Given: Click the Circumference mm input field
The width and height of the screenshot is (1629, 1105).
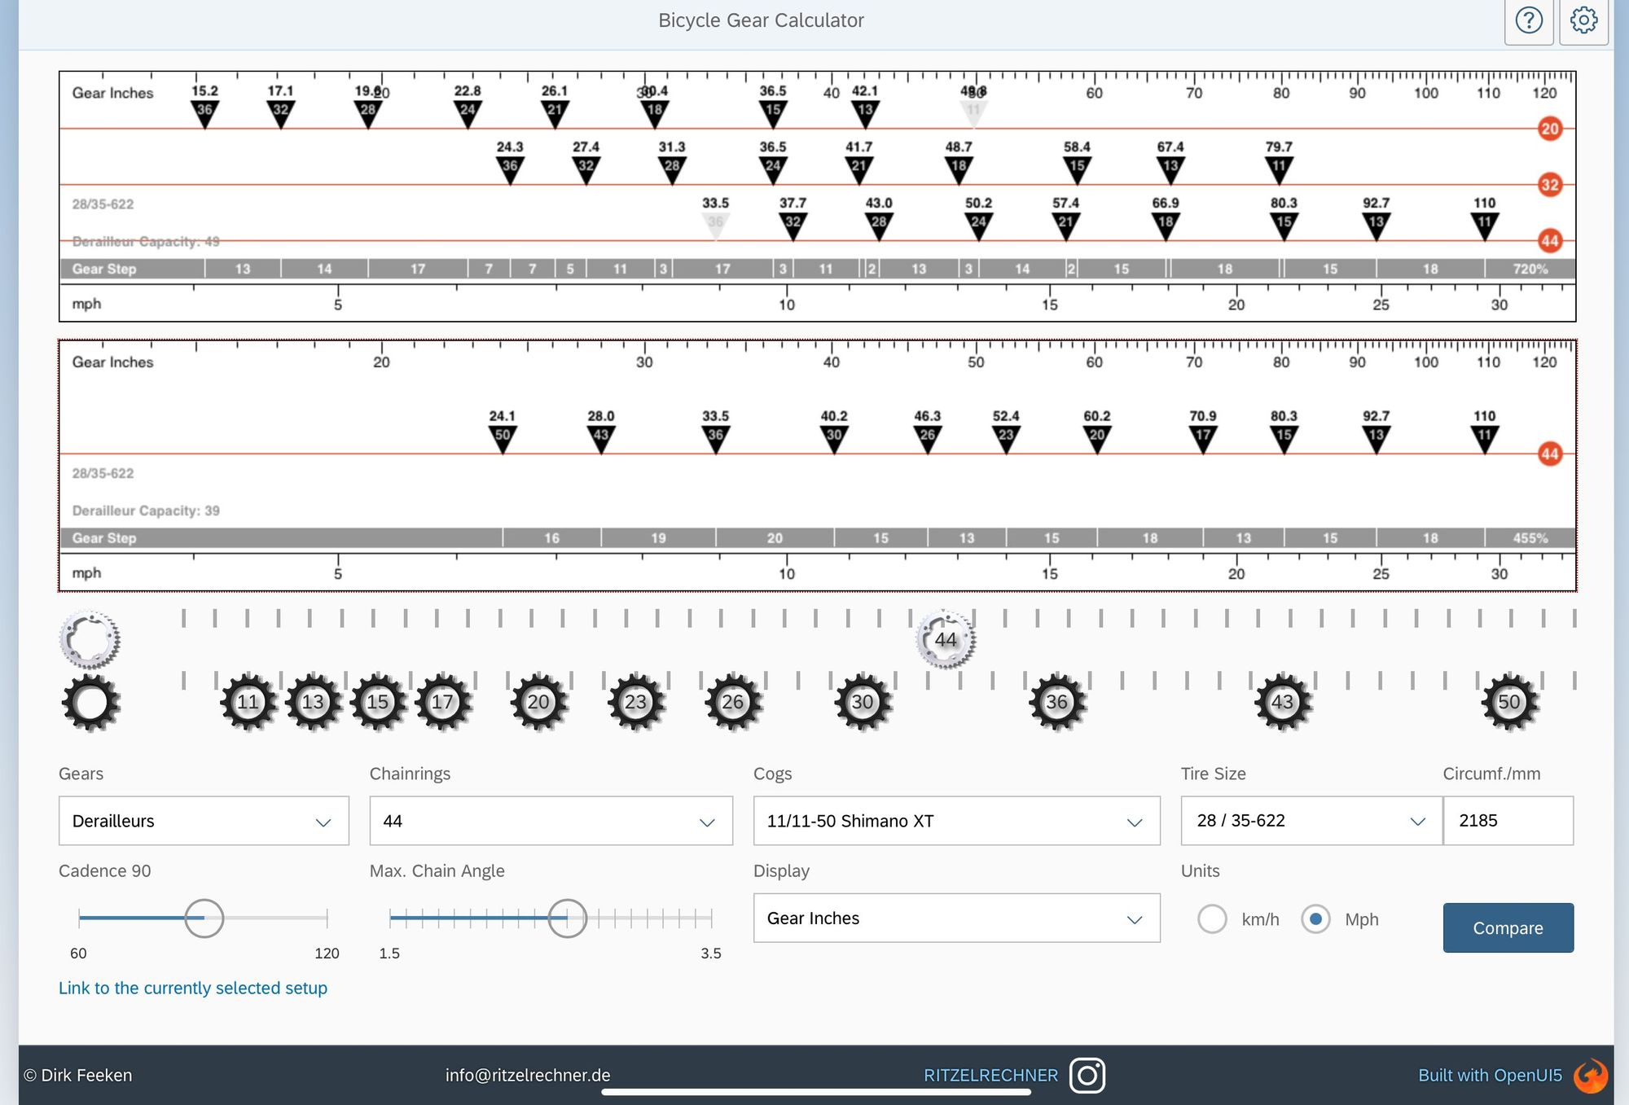Looking at the screenshot, I should [x=1508, y=821].
